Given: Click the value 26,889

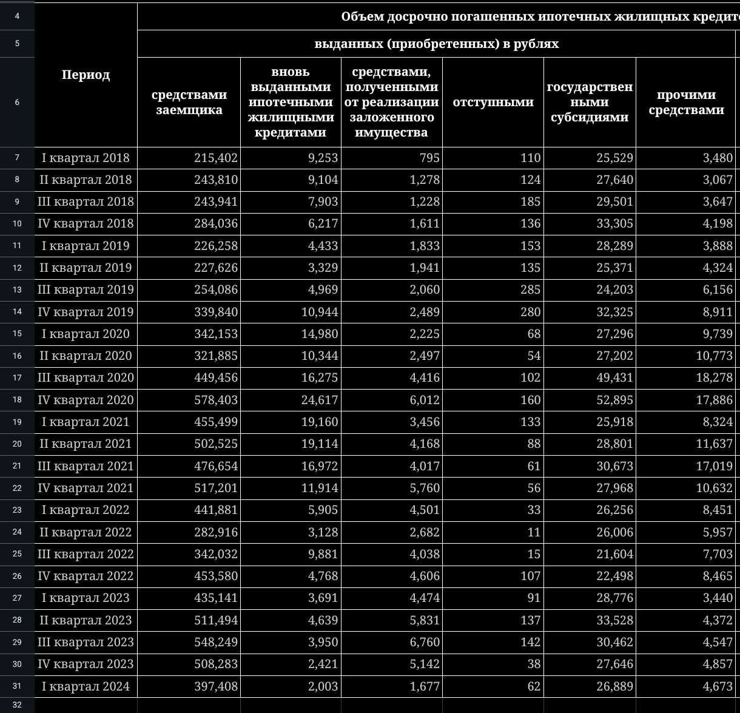Looking at the screenshot, I should 590,686.
